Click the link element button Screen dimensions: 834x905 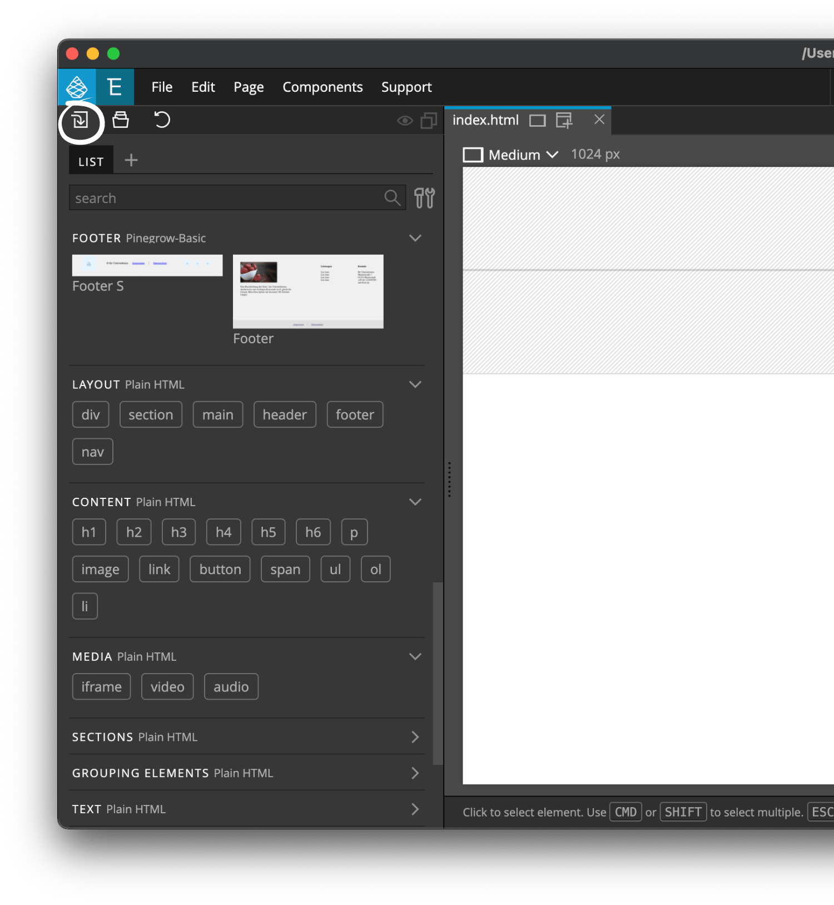point(159,569)
